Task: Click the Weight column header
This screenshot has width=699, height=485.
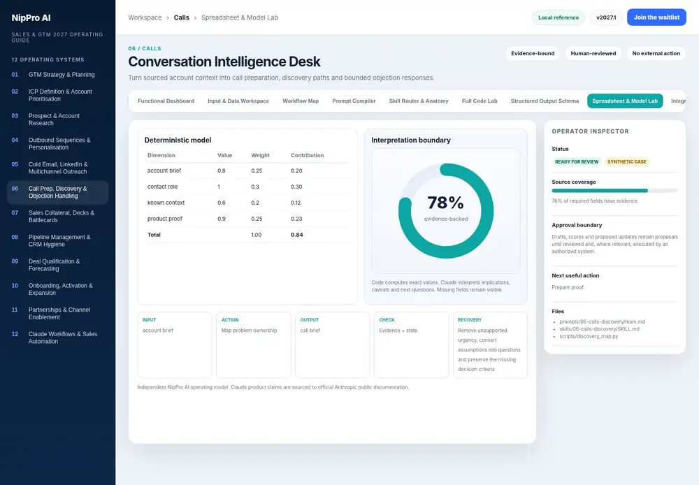Action: [260, 155]
